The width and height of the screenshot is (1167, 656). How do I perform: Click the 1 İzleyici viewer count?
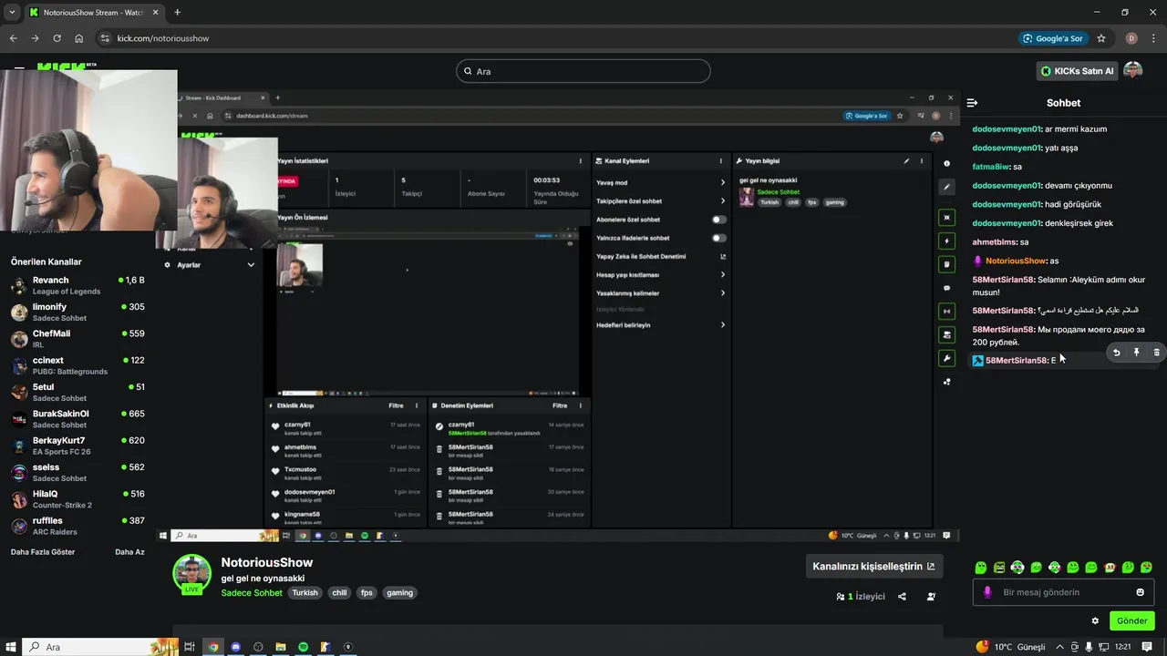pos(861,597)
